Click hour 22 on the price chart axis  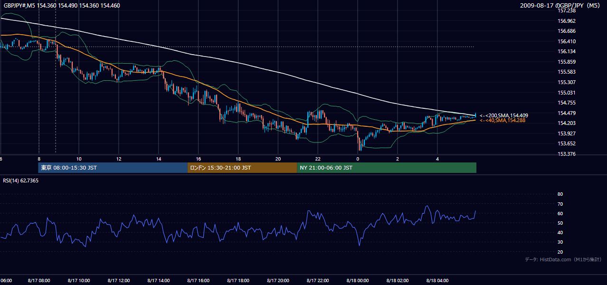click(x=318, y=159)
